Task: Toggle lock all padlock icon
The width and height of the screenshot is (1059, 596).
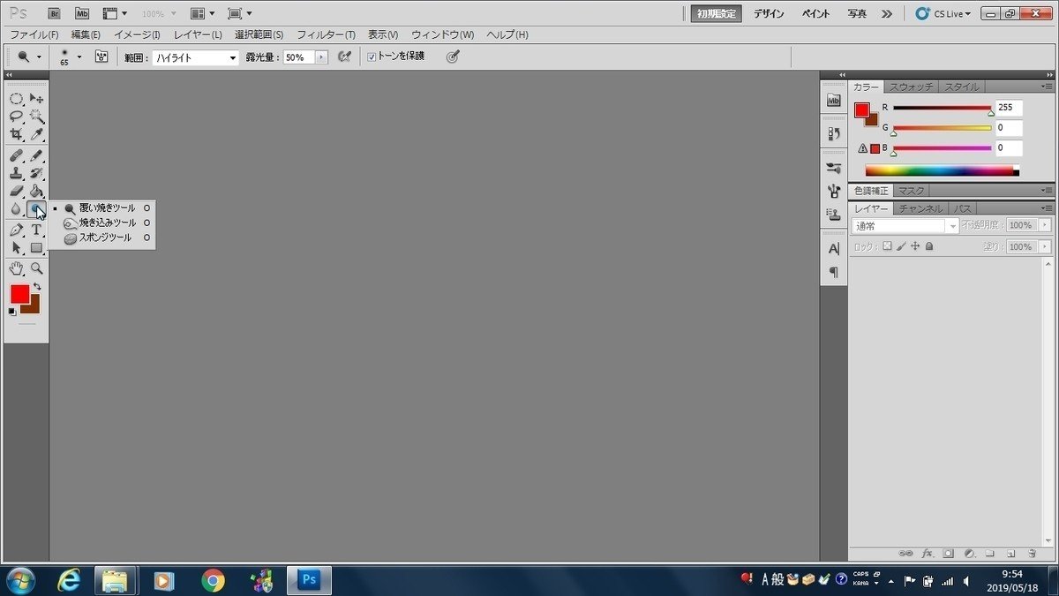Action: coord(929,247)
